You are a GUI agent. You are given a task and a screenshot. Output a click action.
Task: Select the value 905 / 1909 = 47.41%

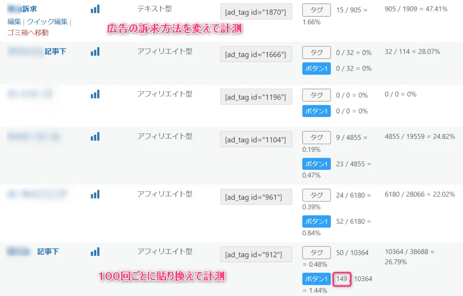(x=416, y=9)
